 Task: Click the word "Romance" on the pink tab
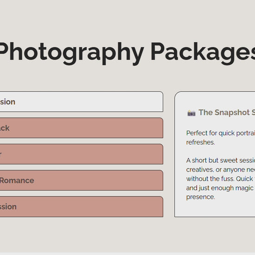(x=17, y=180)
